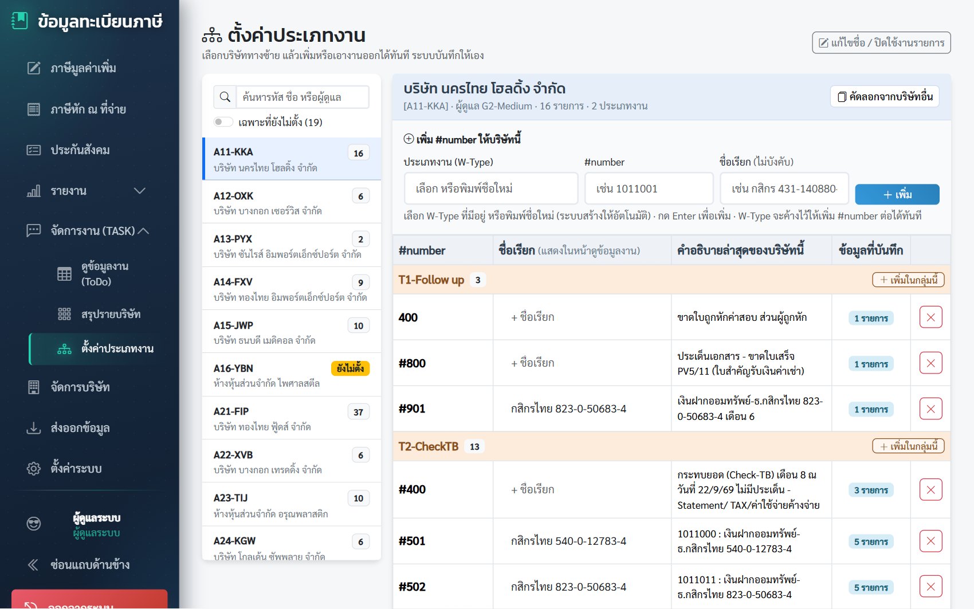Open 5 รายการ badge of #501
Image resolution: width=974 pixels, height=609 pixels.
coord(871,541)
